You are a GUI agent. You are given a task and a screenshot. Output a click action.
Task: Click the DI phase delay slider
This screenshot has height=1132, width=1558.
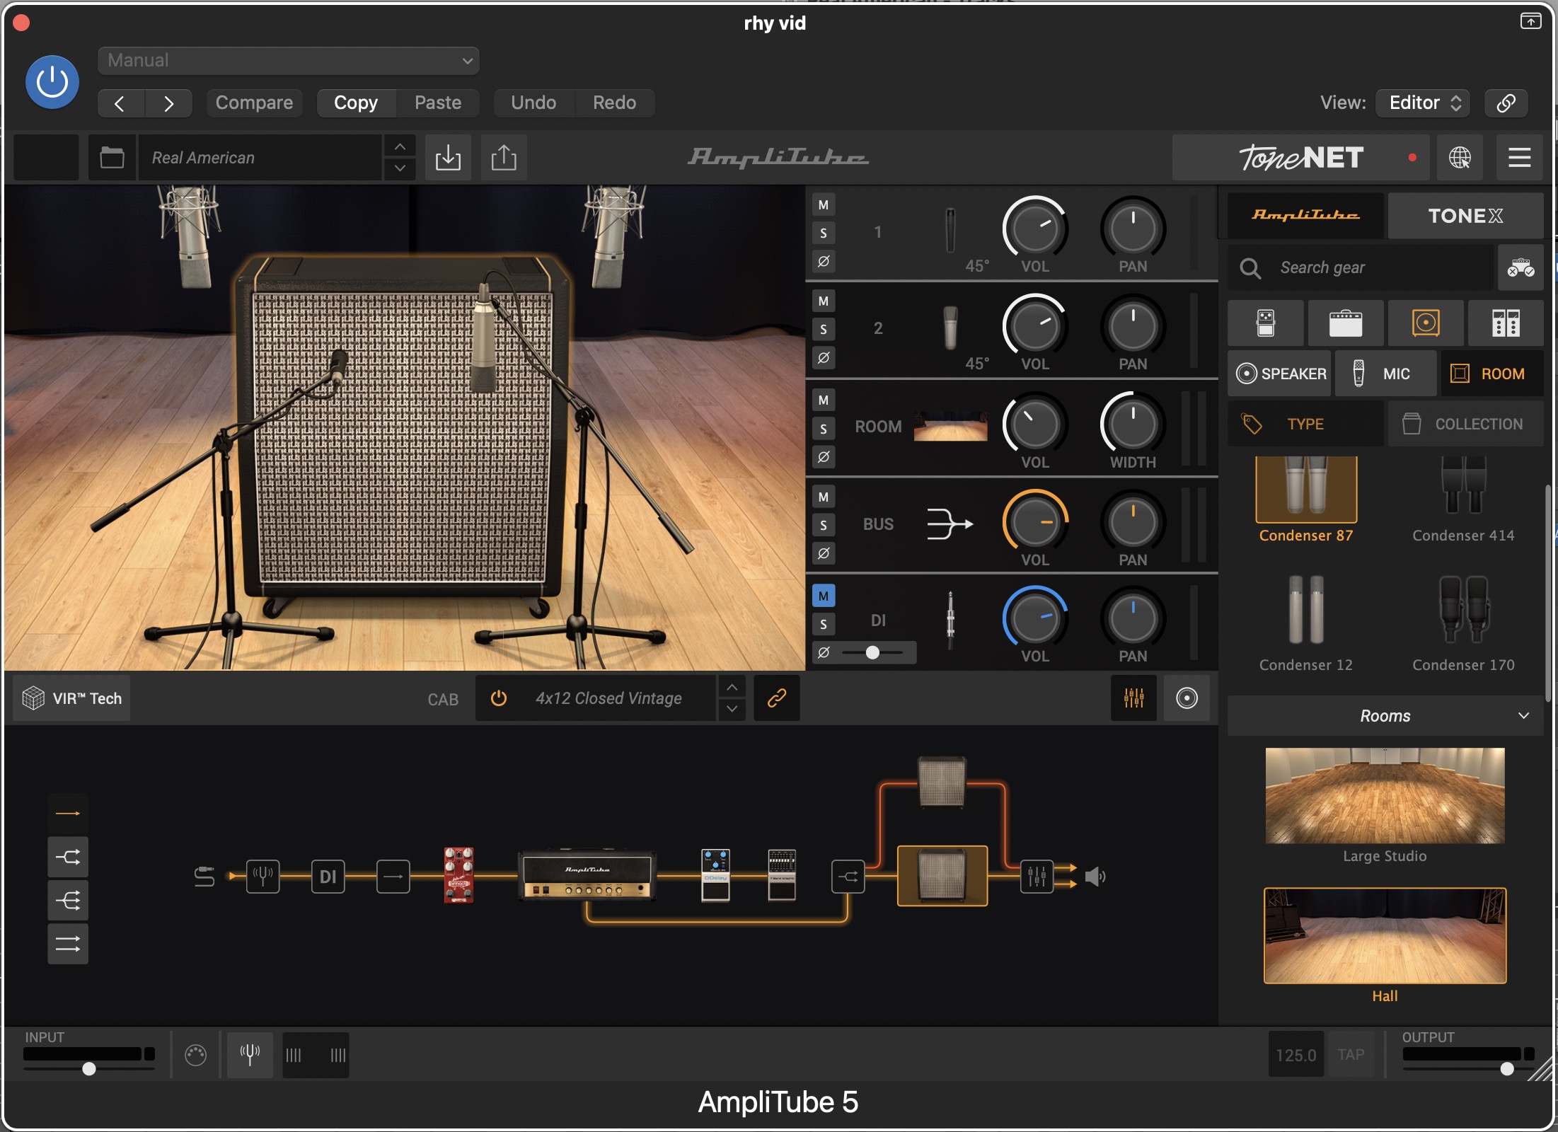pos(872,652)
